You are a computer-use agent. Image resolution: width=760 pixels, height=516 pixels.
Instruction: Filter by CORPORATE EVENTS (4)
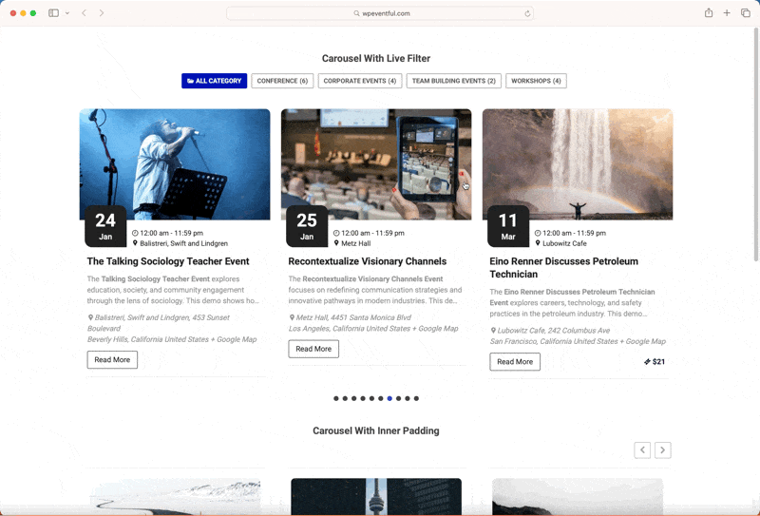360,81
